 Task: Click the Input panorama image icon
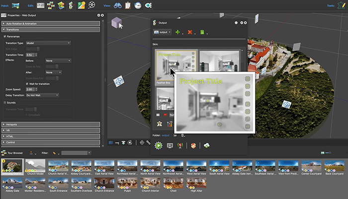point(15,5)
